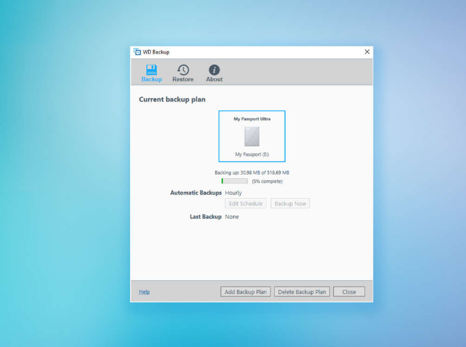
Task: Click Delete Backup Plan button
Action: pyautogui.click(x=302, y=292)
